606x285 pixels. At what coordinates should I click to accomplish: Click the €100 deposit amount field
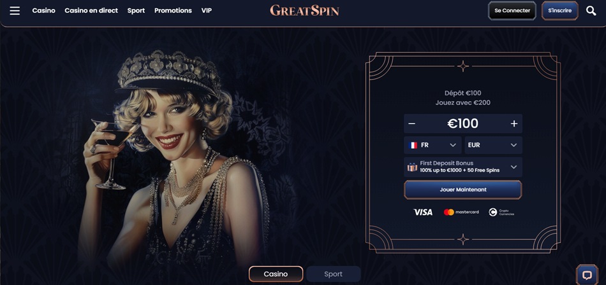(x=463, y=123)
